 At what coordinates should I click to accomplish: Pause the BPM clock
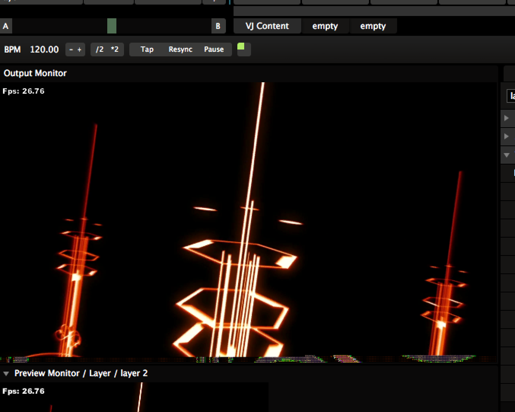click(x=214, y=50)
